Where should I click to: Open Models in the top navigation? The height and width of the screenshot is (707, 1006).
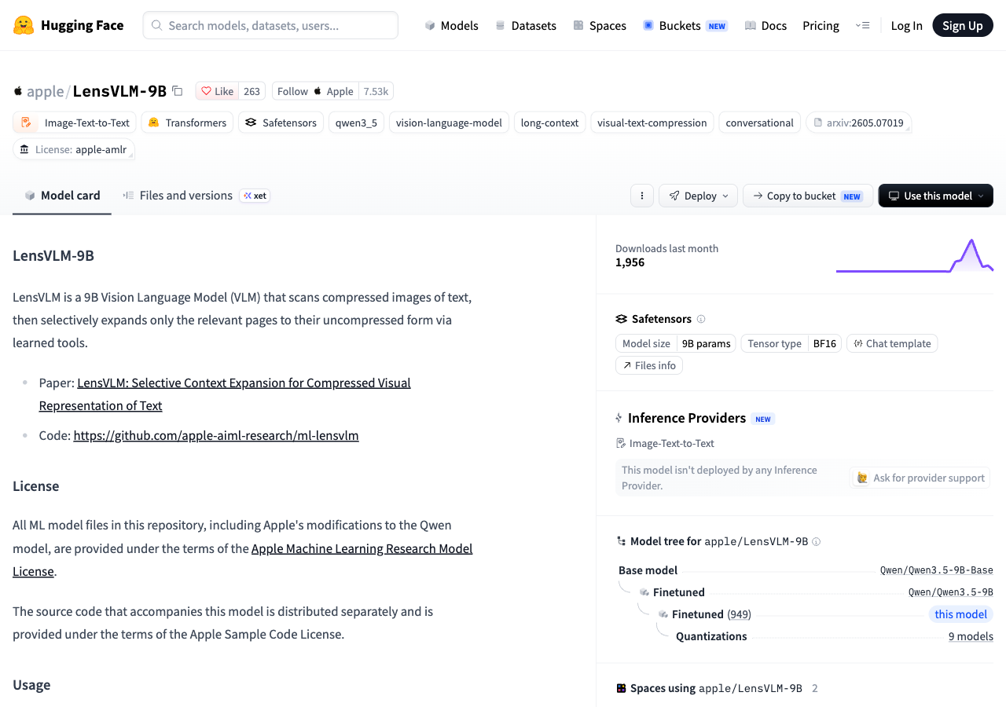451,25
